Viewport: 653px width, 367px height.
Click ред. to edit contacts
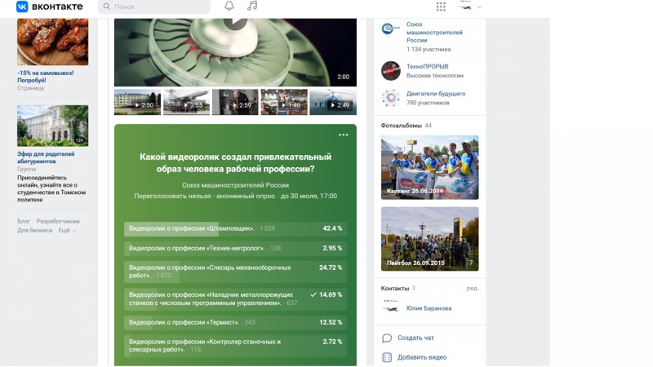pyautogui.click(x=473, y=288)
